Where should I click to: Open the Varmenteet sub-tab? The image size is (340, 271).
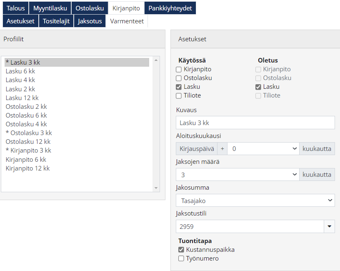(x=127, y=21)
